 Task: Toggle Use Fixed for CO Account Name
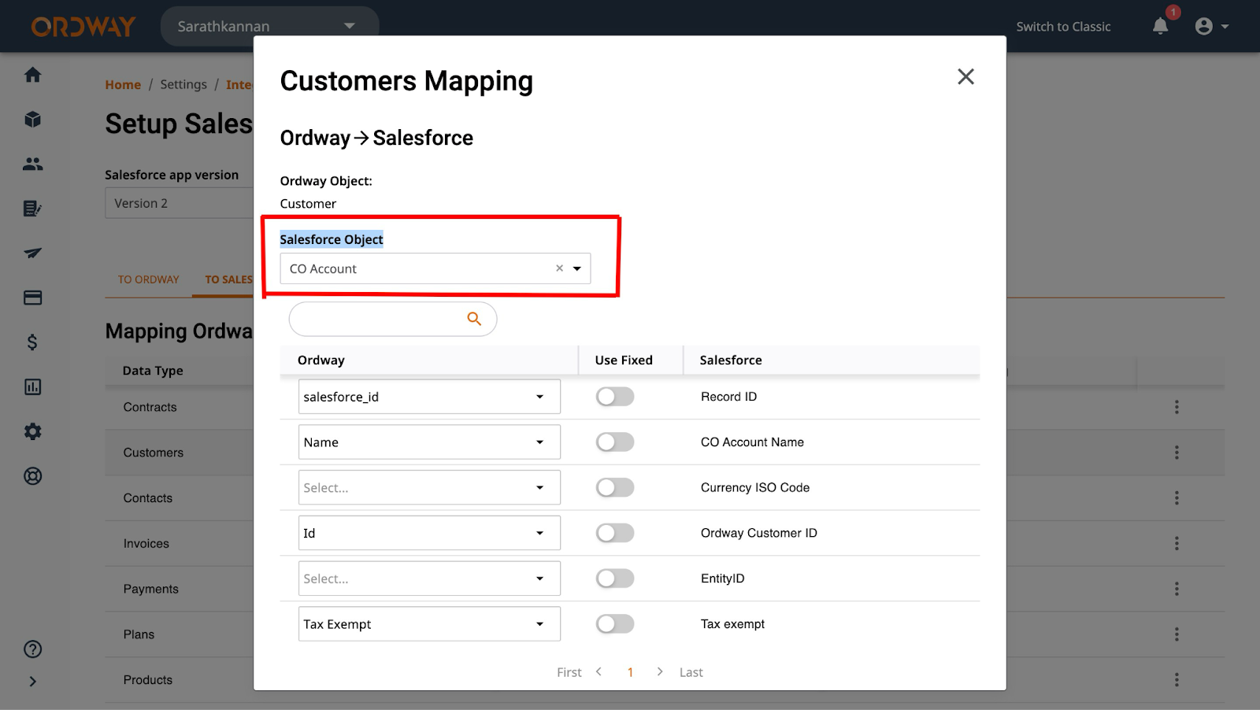[x=615, y=442]
